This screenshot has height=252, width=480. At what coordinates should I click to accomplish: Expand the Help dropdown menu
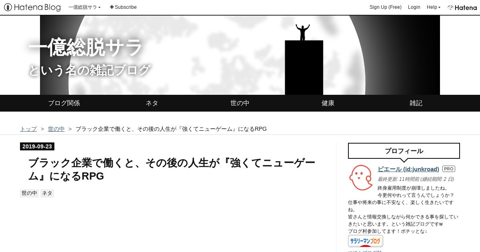point(434,7)
